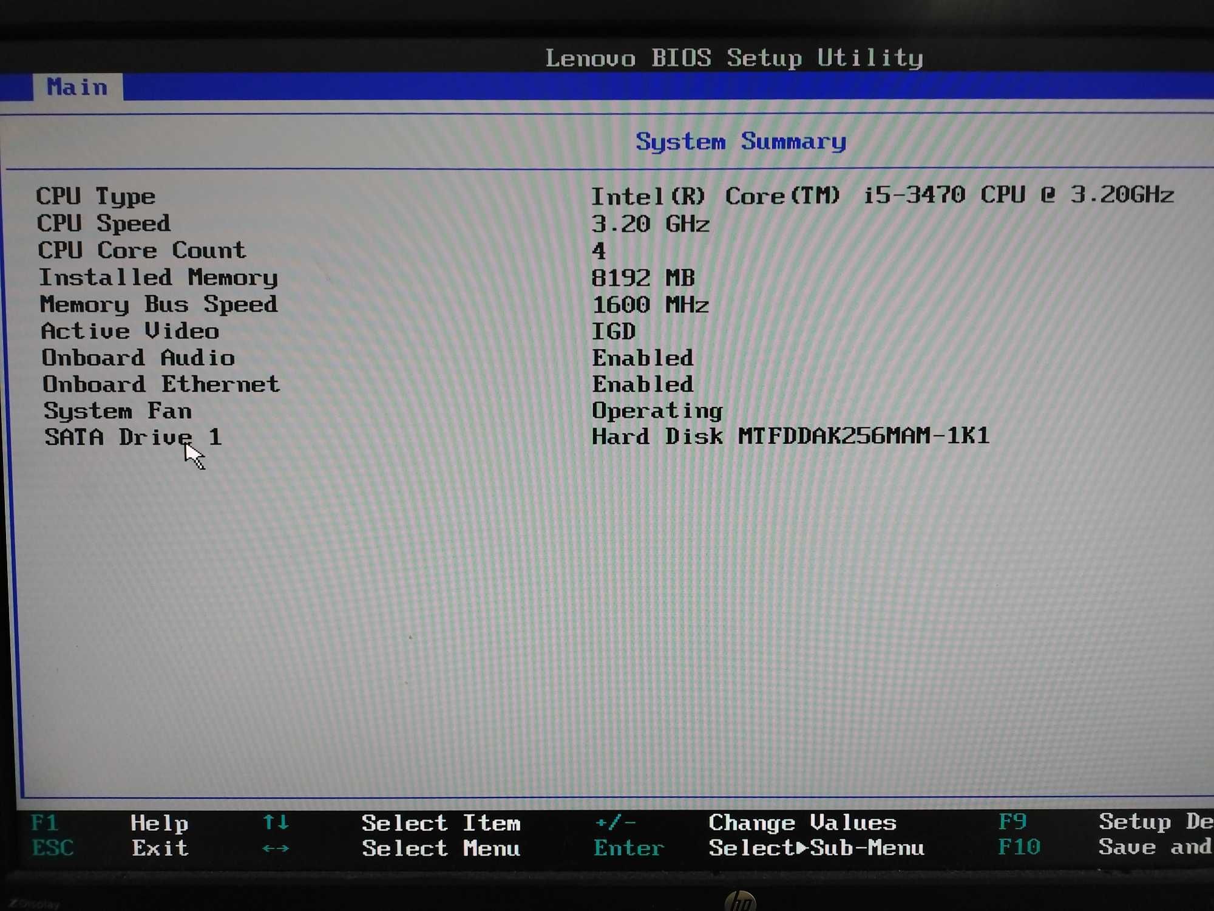This screenshot has width=1214, height=911.
Task: Click the ESC key hint
Action: (53, 848)
